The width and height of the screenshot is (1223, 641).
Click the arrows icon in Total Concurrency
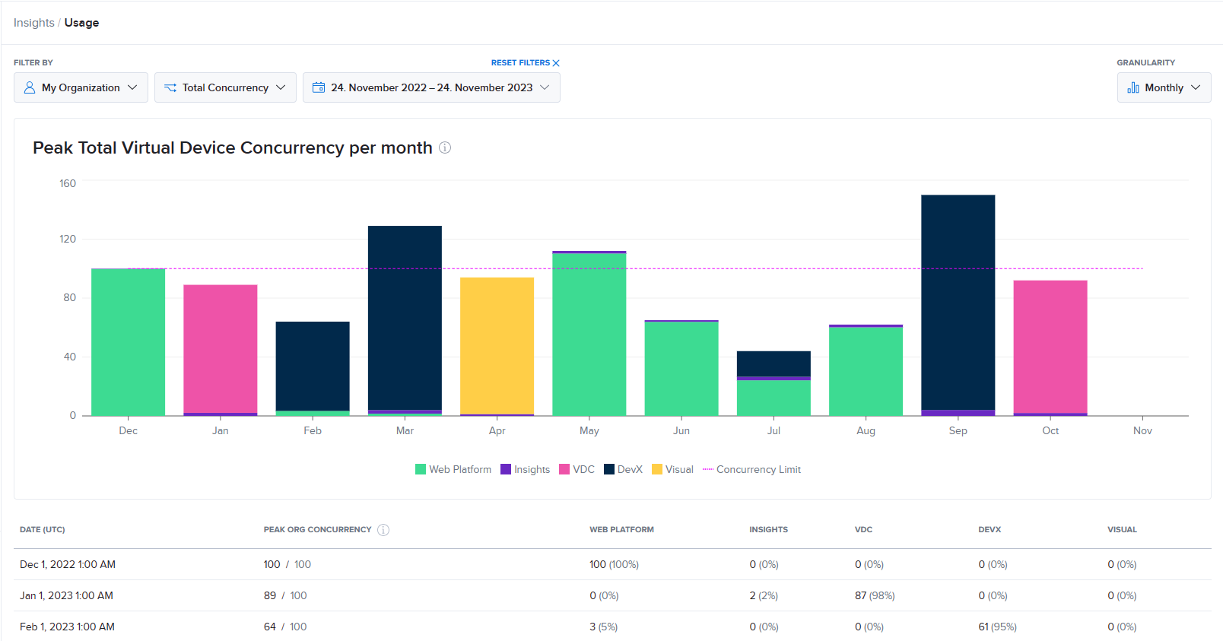170,87
